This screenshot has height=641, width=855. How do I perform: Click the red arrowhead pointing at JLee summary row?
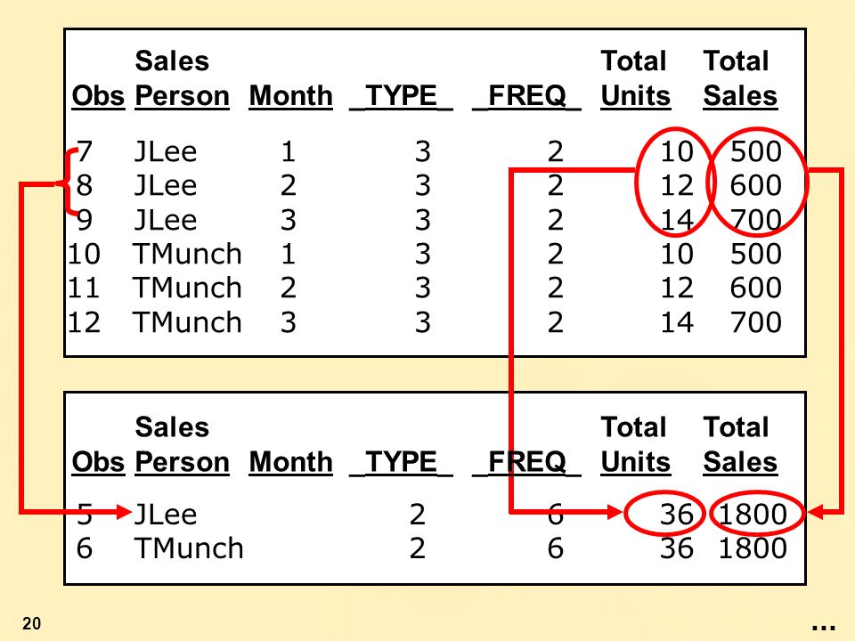[x=124, y=512]
